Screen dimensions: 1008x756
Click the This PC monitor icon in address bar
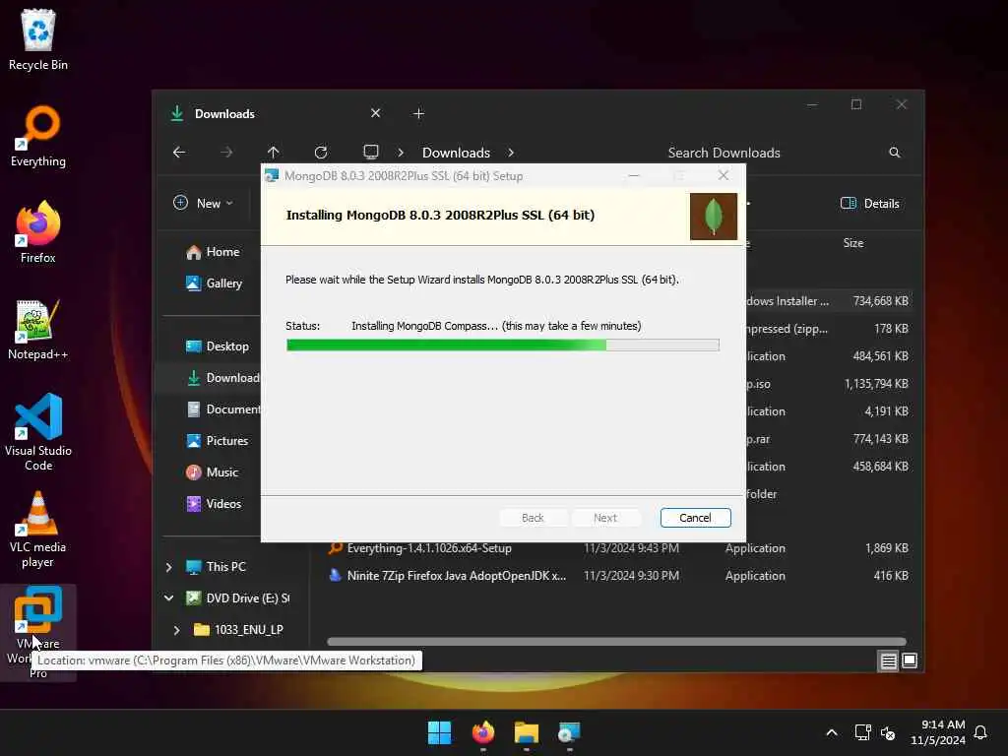(x=371, y=153)
